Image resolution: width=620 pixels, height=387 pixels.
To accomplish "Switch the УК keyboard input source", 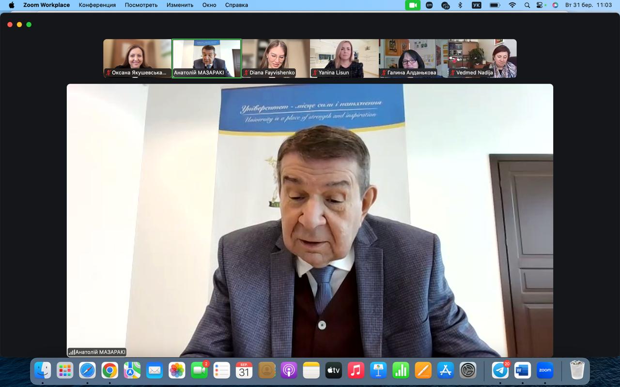I will click(x=477, y=5).
